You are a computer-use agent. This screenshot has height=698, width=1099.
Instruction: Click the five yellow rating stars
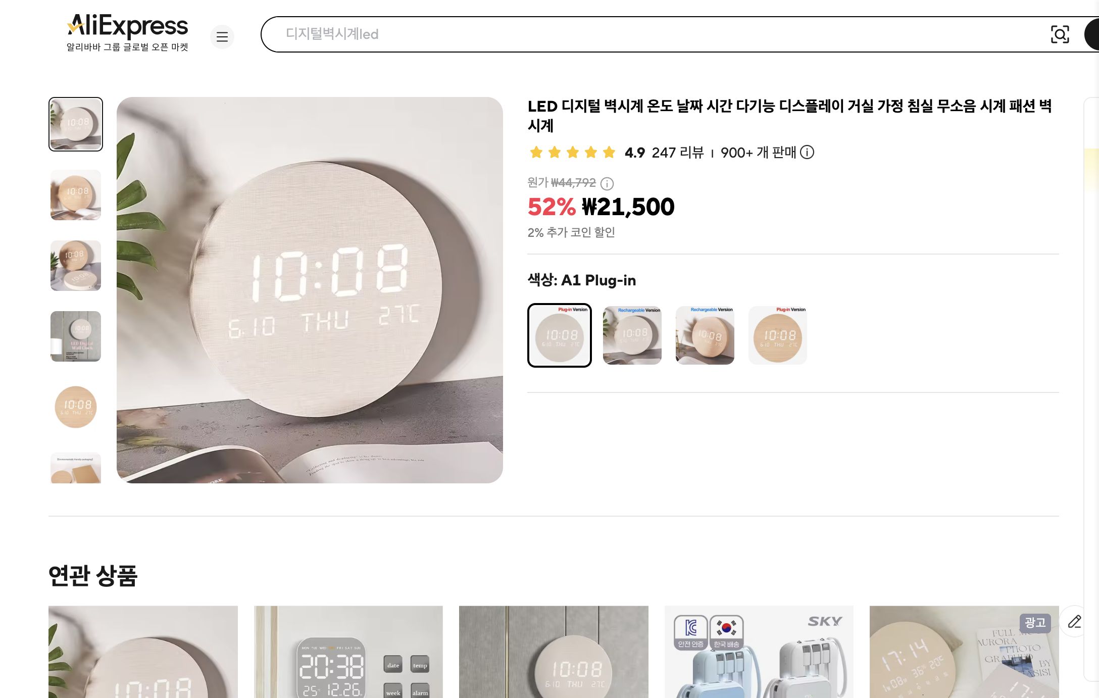[571, 152]
